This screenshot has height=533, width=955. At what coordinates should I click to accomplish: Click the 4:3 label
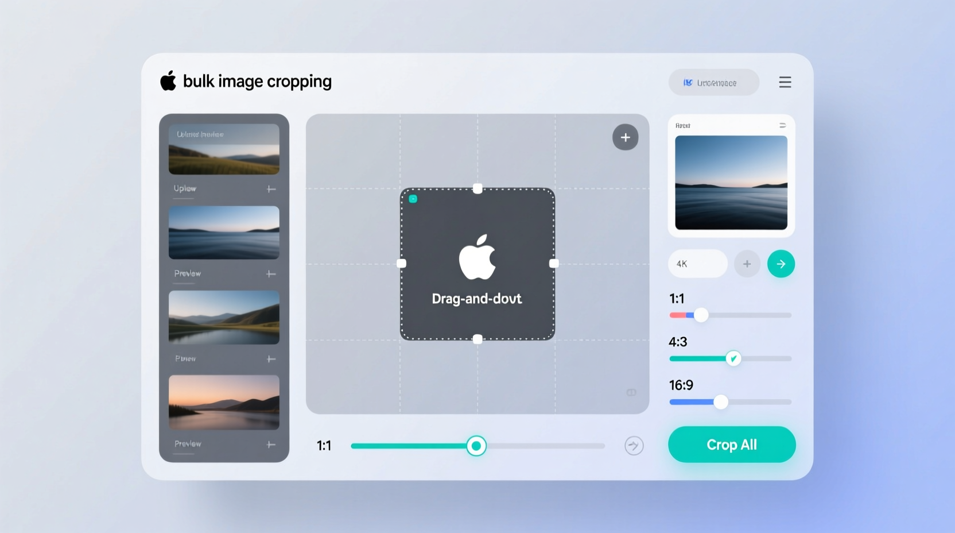click(678, 342)
